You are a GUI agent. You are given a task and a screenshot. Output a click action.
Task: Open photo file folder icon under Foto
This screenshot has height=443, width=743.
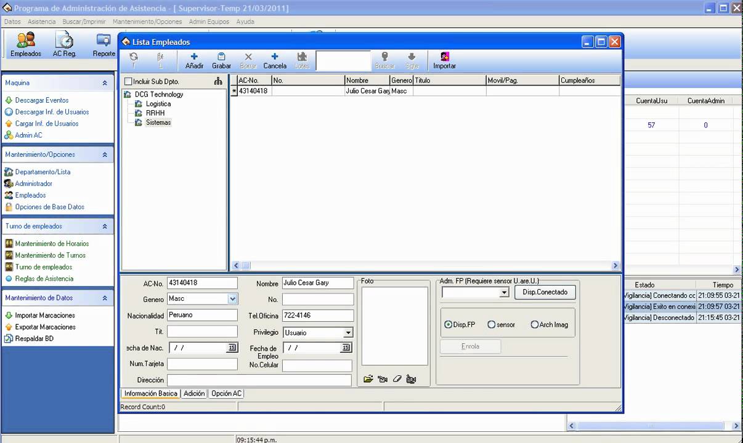[368, 379]
